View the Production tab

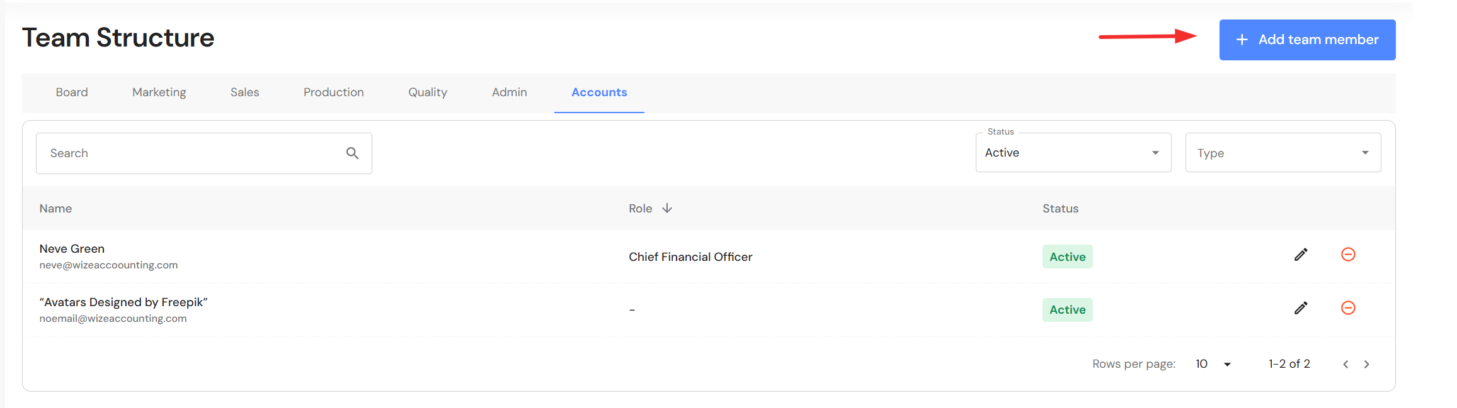coord(333,92)
